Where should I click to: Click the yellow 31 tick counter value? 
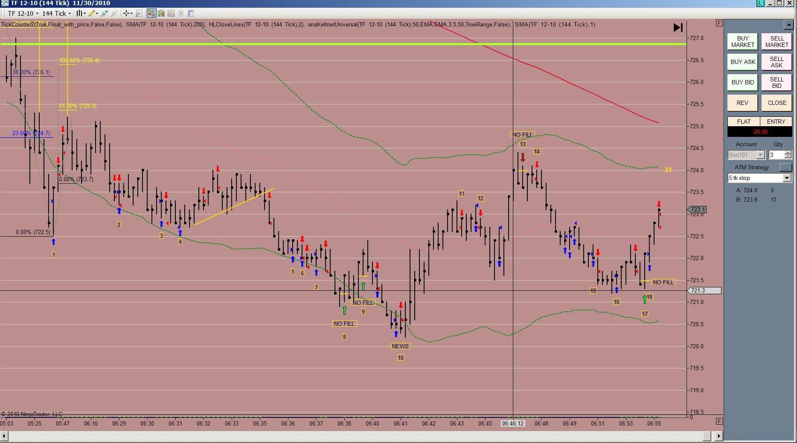point(668,170)
